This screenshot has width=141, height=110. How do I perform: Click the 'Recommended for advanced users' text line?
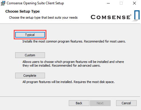coord(76,65)
